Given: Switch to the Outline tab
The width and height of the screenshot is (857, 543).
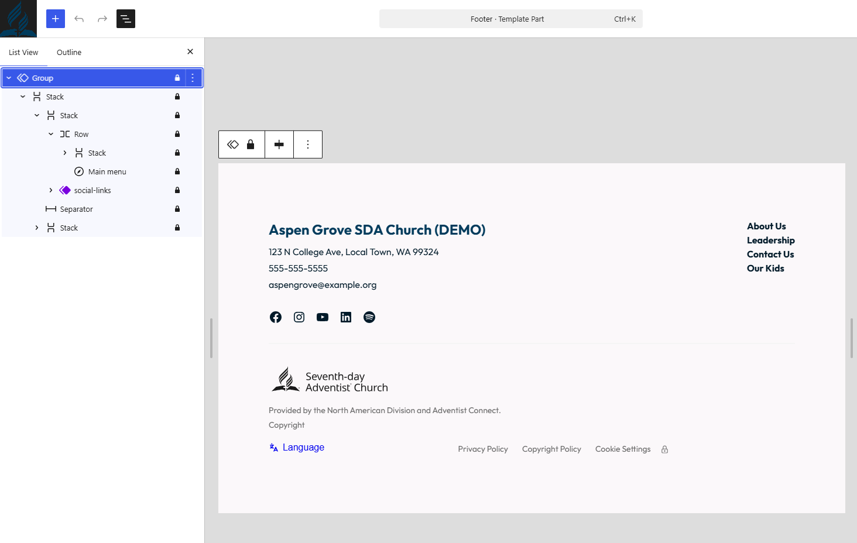Looking at the screenshot, I should [69, 52].
